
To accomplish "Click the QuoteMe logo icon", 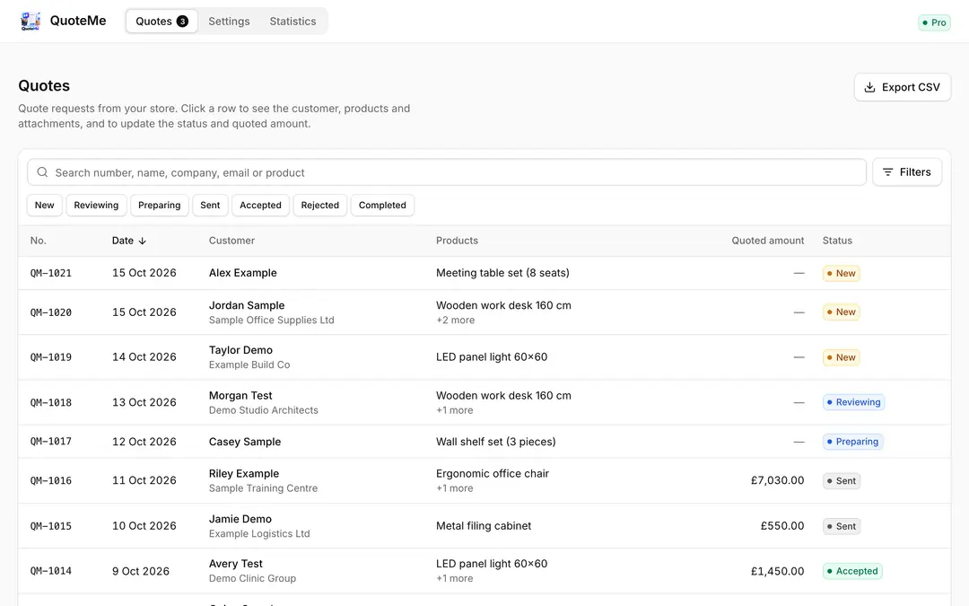I will [x=31, y=21].
